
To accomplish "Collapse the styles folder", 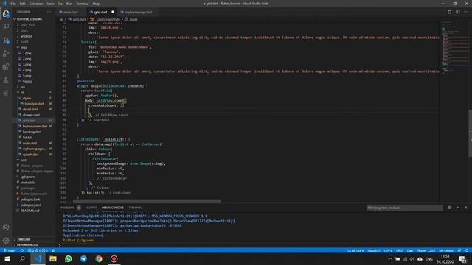I will (x=27, y=98).
